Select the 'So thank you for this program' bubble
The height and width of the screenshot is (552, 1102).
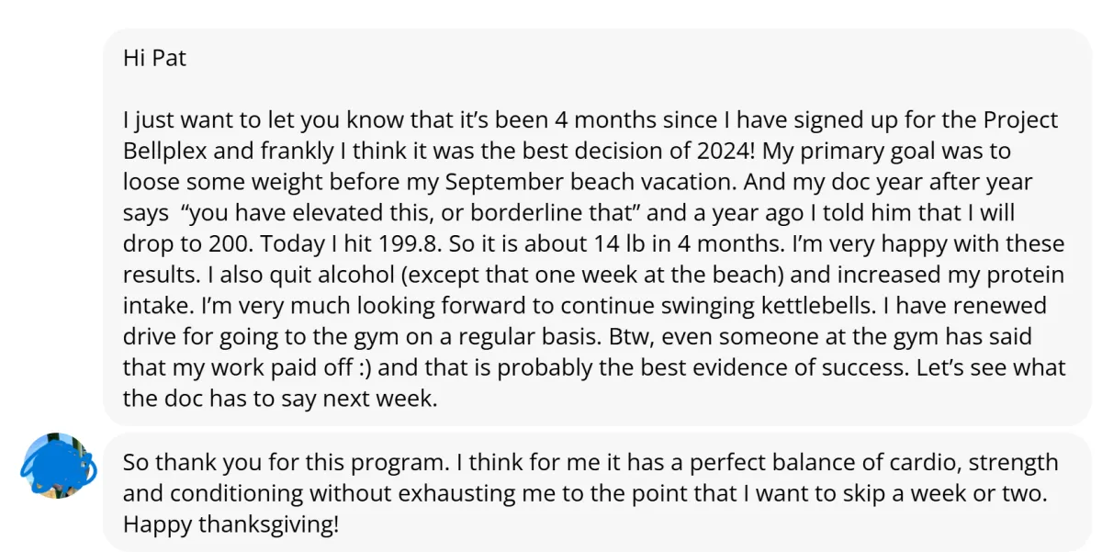click(x=597, y=493)
